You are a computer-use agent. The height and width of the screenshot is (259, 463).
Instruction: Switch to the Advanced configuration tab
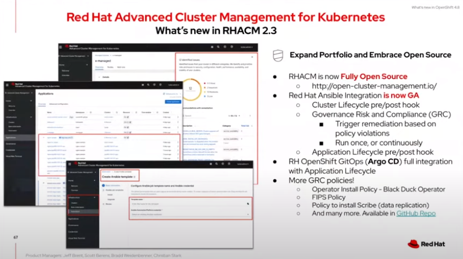tap(59, 104)
